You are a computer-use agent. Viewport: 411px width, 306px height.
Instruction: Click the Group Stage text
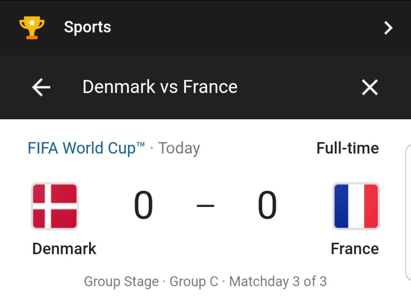[x=121, y=282]
